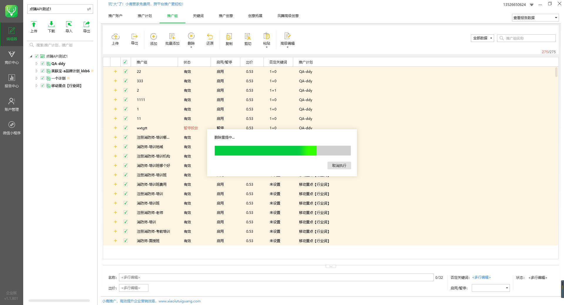Screen dimensions: 564x305
Task: Toggle the select-all header checkbox
Action: [125, 62]
